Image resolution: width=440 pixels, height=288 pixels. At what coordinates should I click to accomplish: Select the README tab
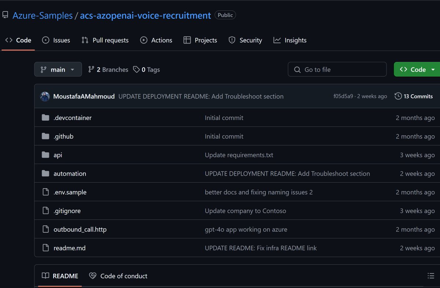tap(60, 276)
